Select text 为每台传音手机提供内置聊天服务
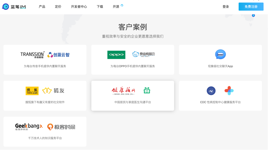 coord(45,66)
